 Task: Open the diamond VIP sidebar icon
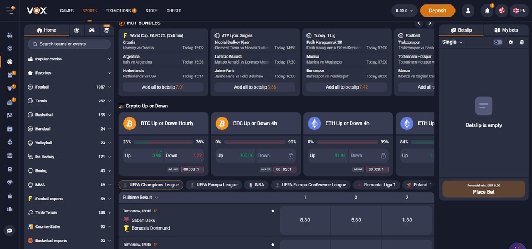9,182
